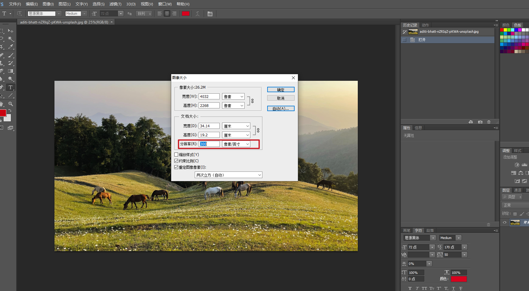Open font size dropdown in Character panel
The height and width of the screenshot is (291, 529).
(x=432, y=247)
